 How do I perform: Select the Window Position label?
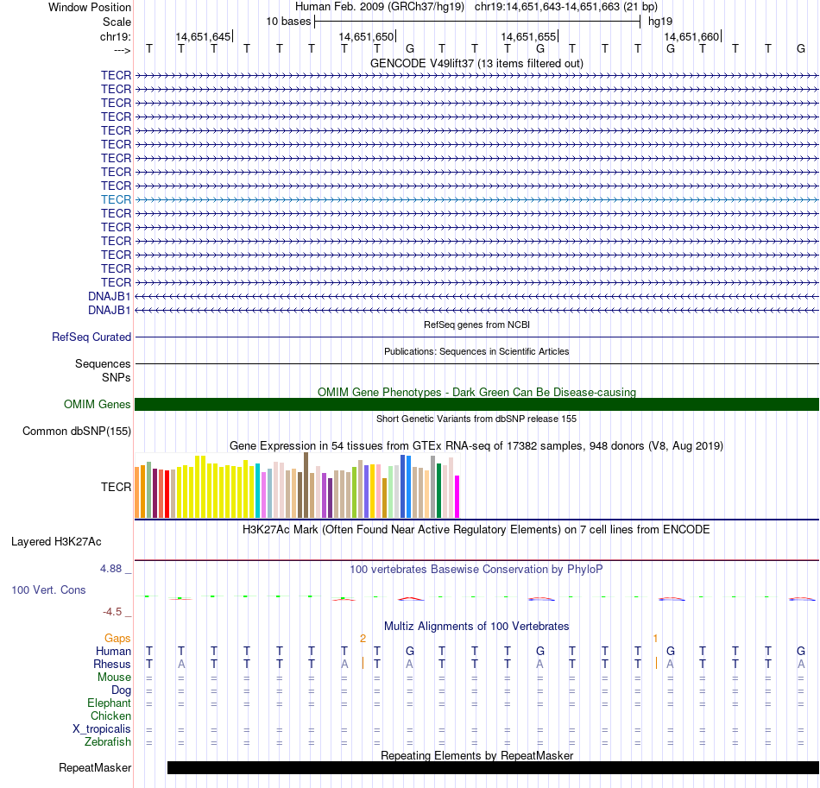click(90, 7)
